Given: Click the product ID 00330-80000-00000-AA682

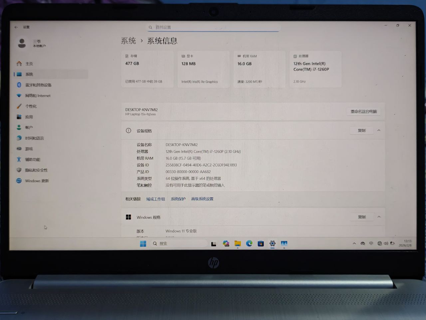Looking at the screenshot, I should 188,172.
